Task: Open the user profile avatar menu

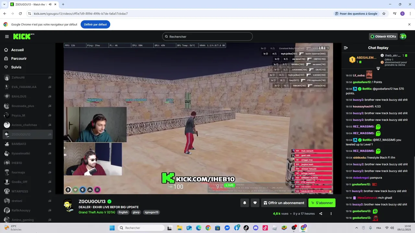Action: click(403, 37)
